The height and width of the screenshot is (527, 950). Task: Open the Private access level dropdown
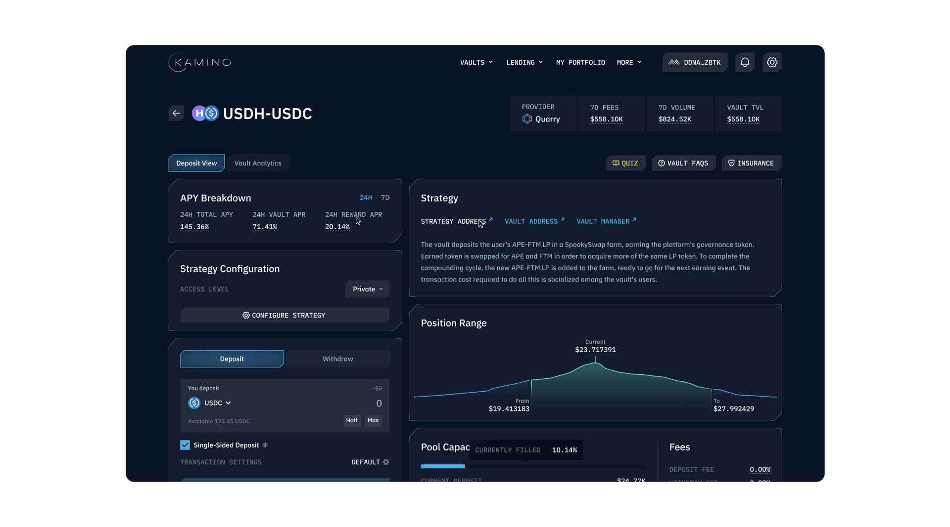[367, 289]
